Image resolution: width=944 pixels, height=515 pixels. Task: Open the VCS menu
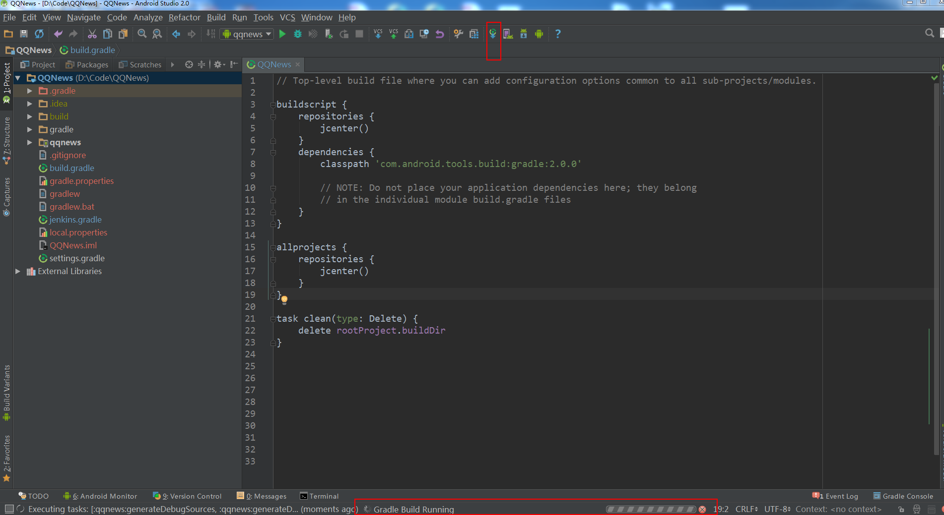coord(287,17)
